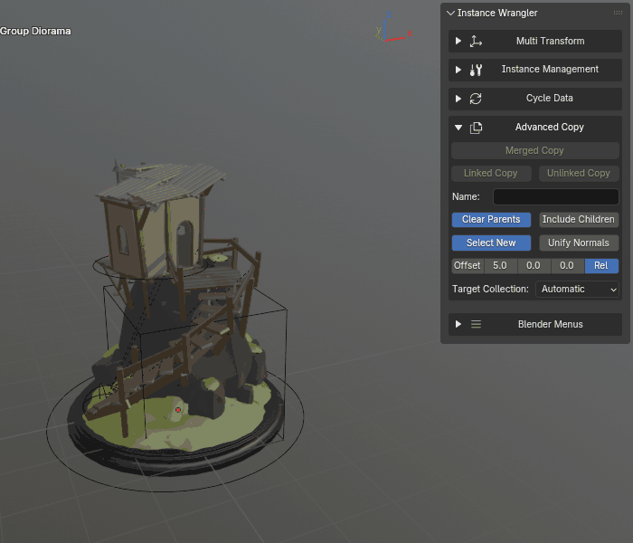Image resolution: width=633 pixels, height=543 pixels.
Task: Toggle the Unify Normals option
Action: tap(579, 243)
